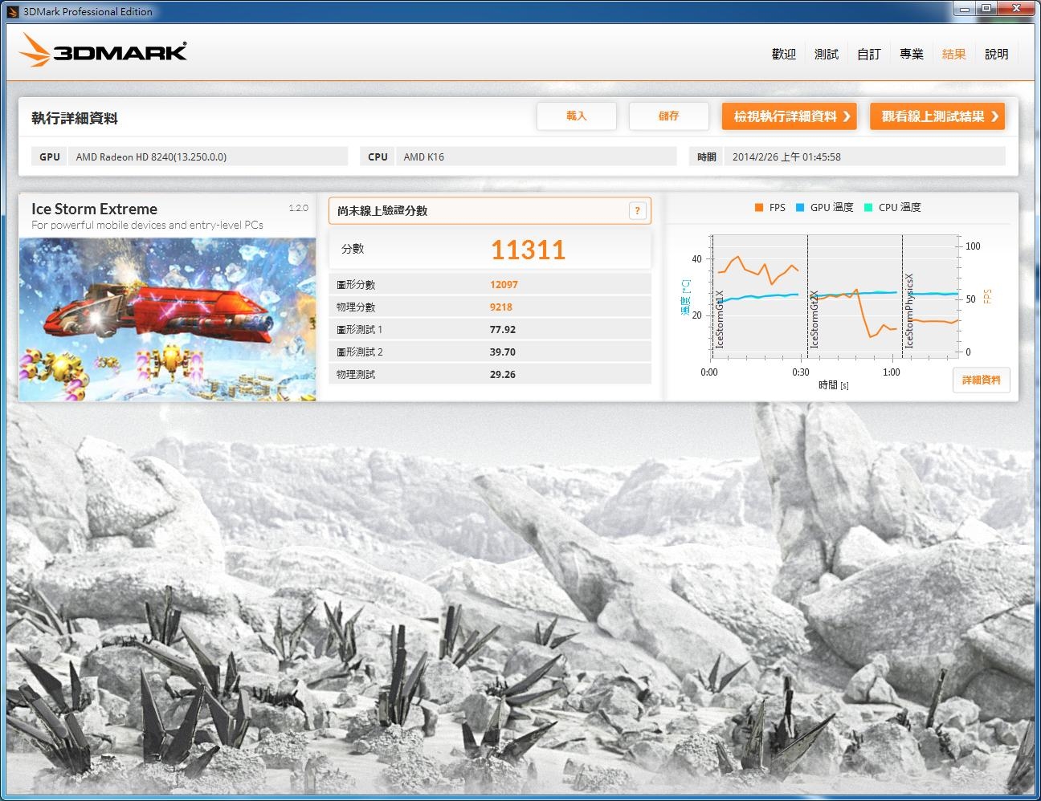Viewport: 1041px width, 801px height.
Task: Select the 結果 tab
Action: 954,54
